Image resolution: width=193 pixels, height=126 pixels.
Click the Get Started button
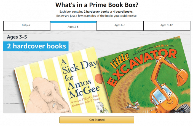97,120
